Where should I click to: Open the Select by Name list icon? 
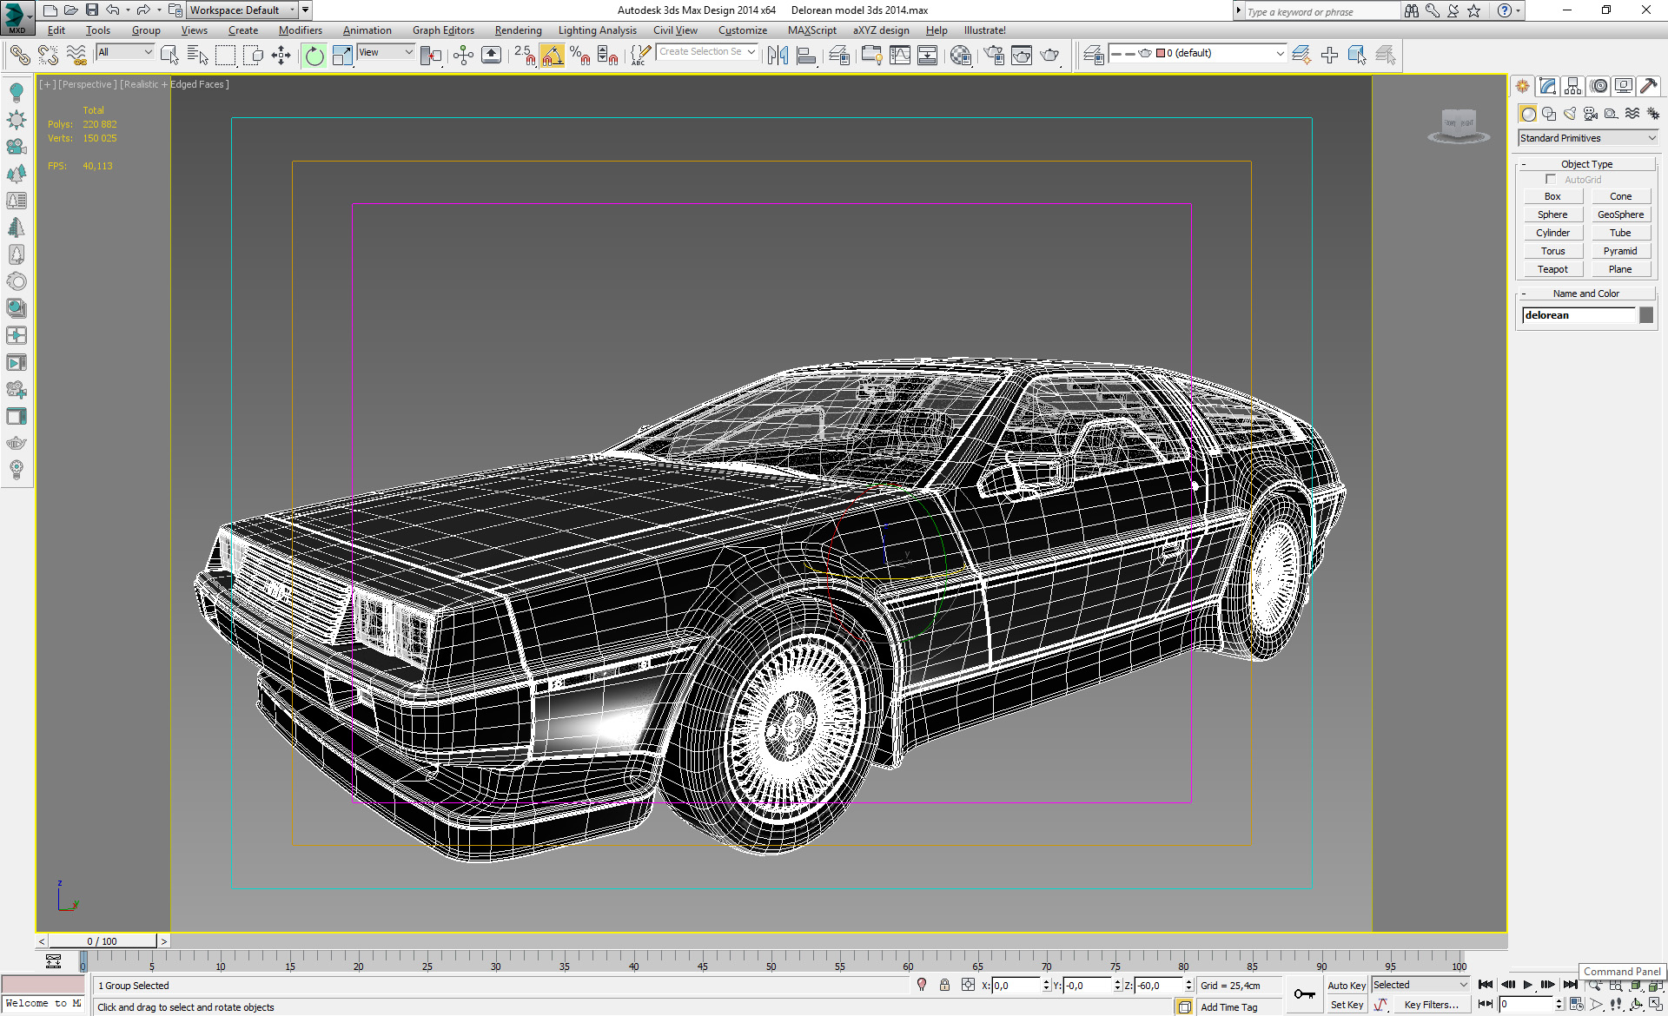coord(197,56)
